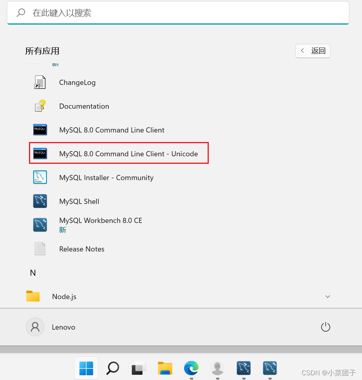Click the N letter section header
Screen dimensions: 362x380
pyautogui.click(x=33, y=273)
